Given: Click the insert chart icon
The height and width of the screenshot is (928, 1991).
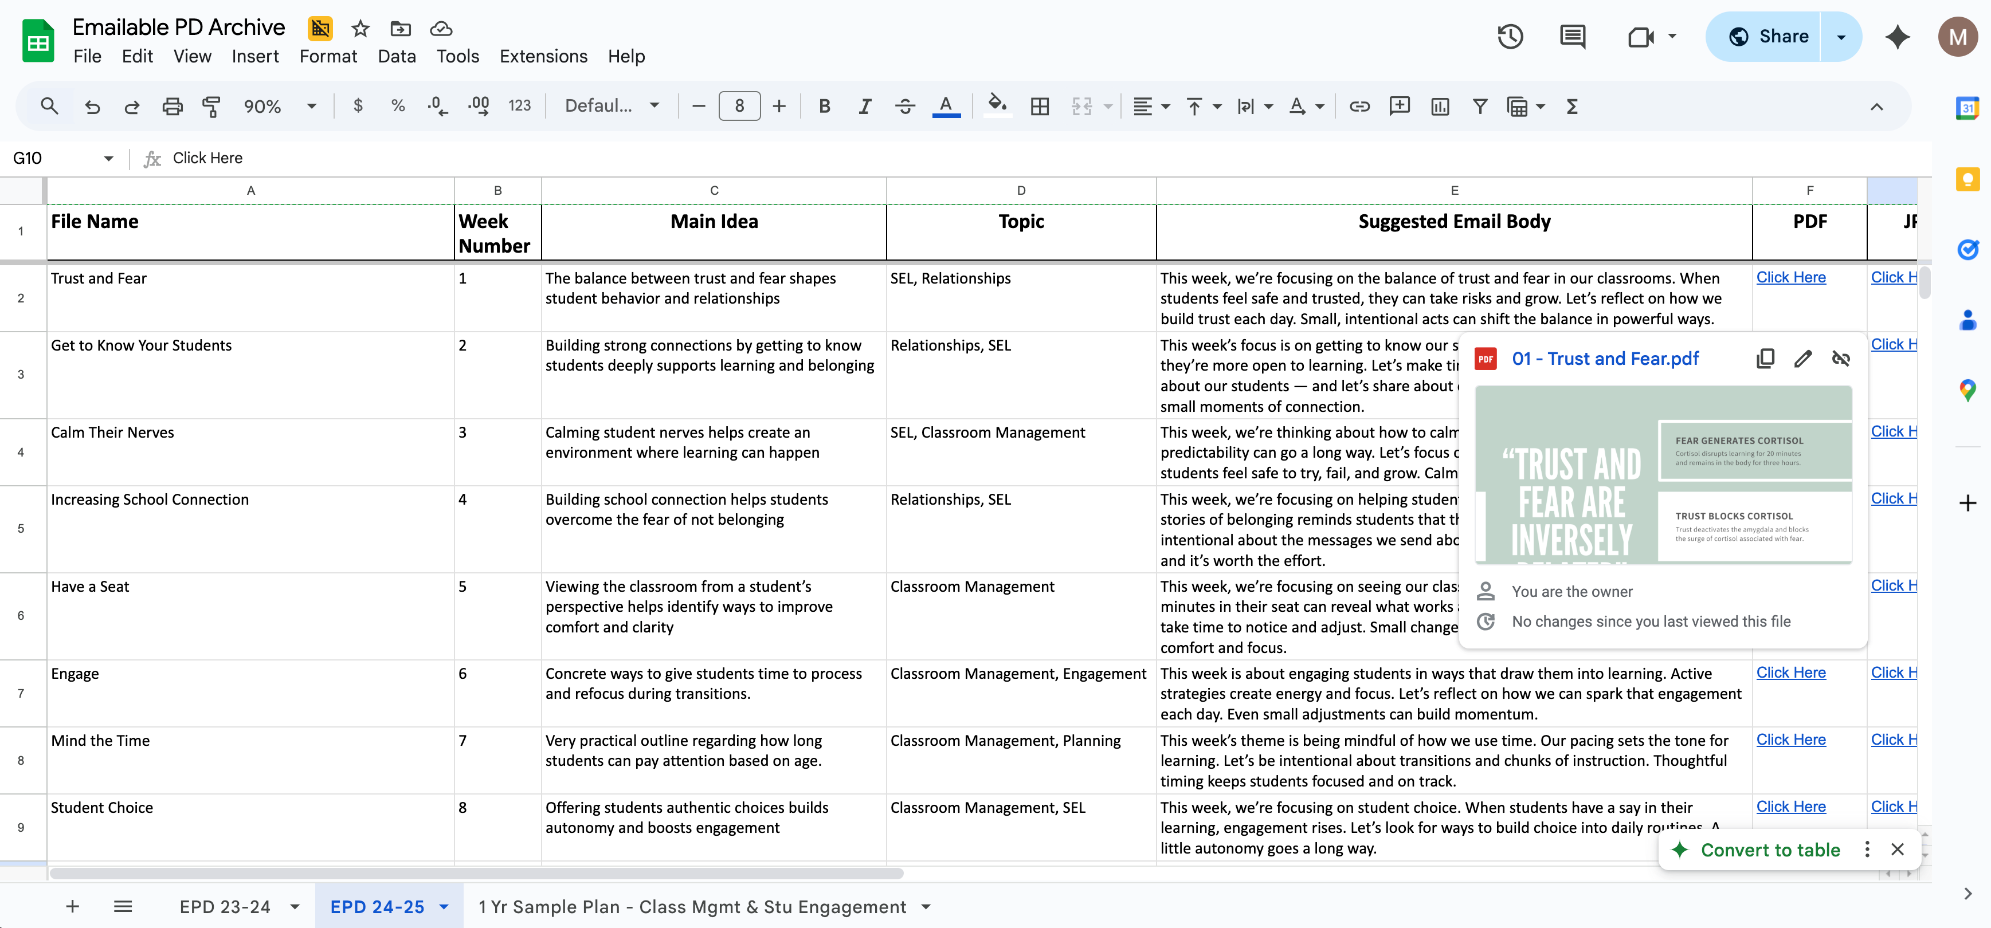Looking at the screenshot, I should [1439, 106].
